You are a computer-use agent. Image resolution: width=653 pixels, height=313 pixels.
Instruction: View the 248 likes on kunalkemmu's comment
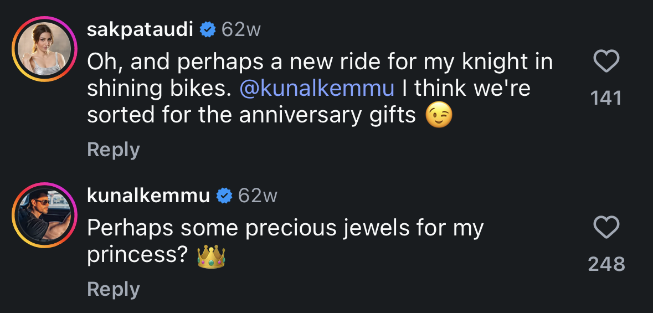click(606, 264)
